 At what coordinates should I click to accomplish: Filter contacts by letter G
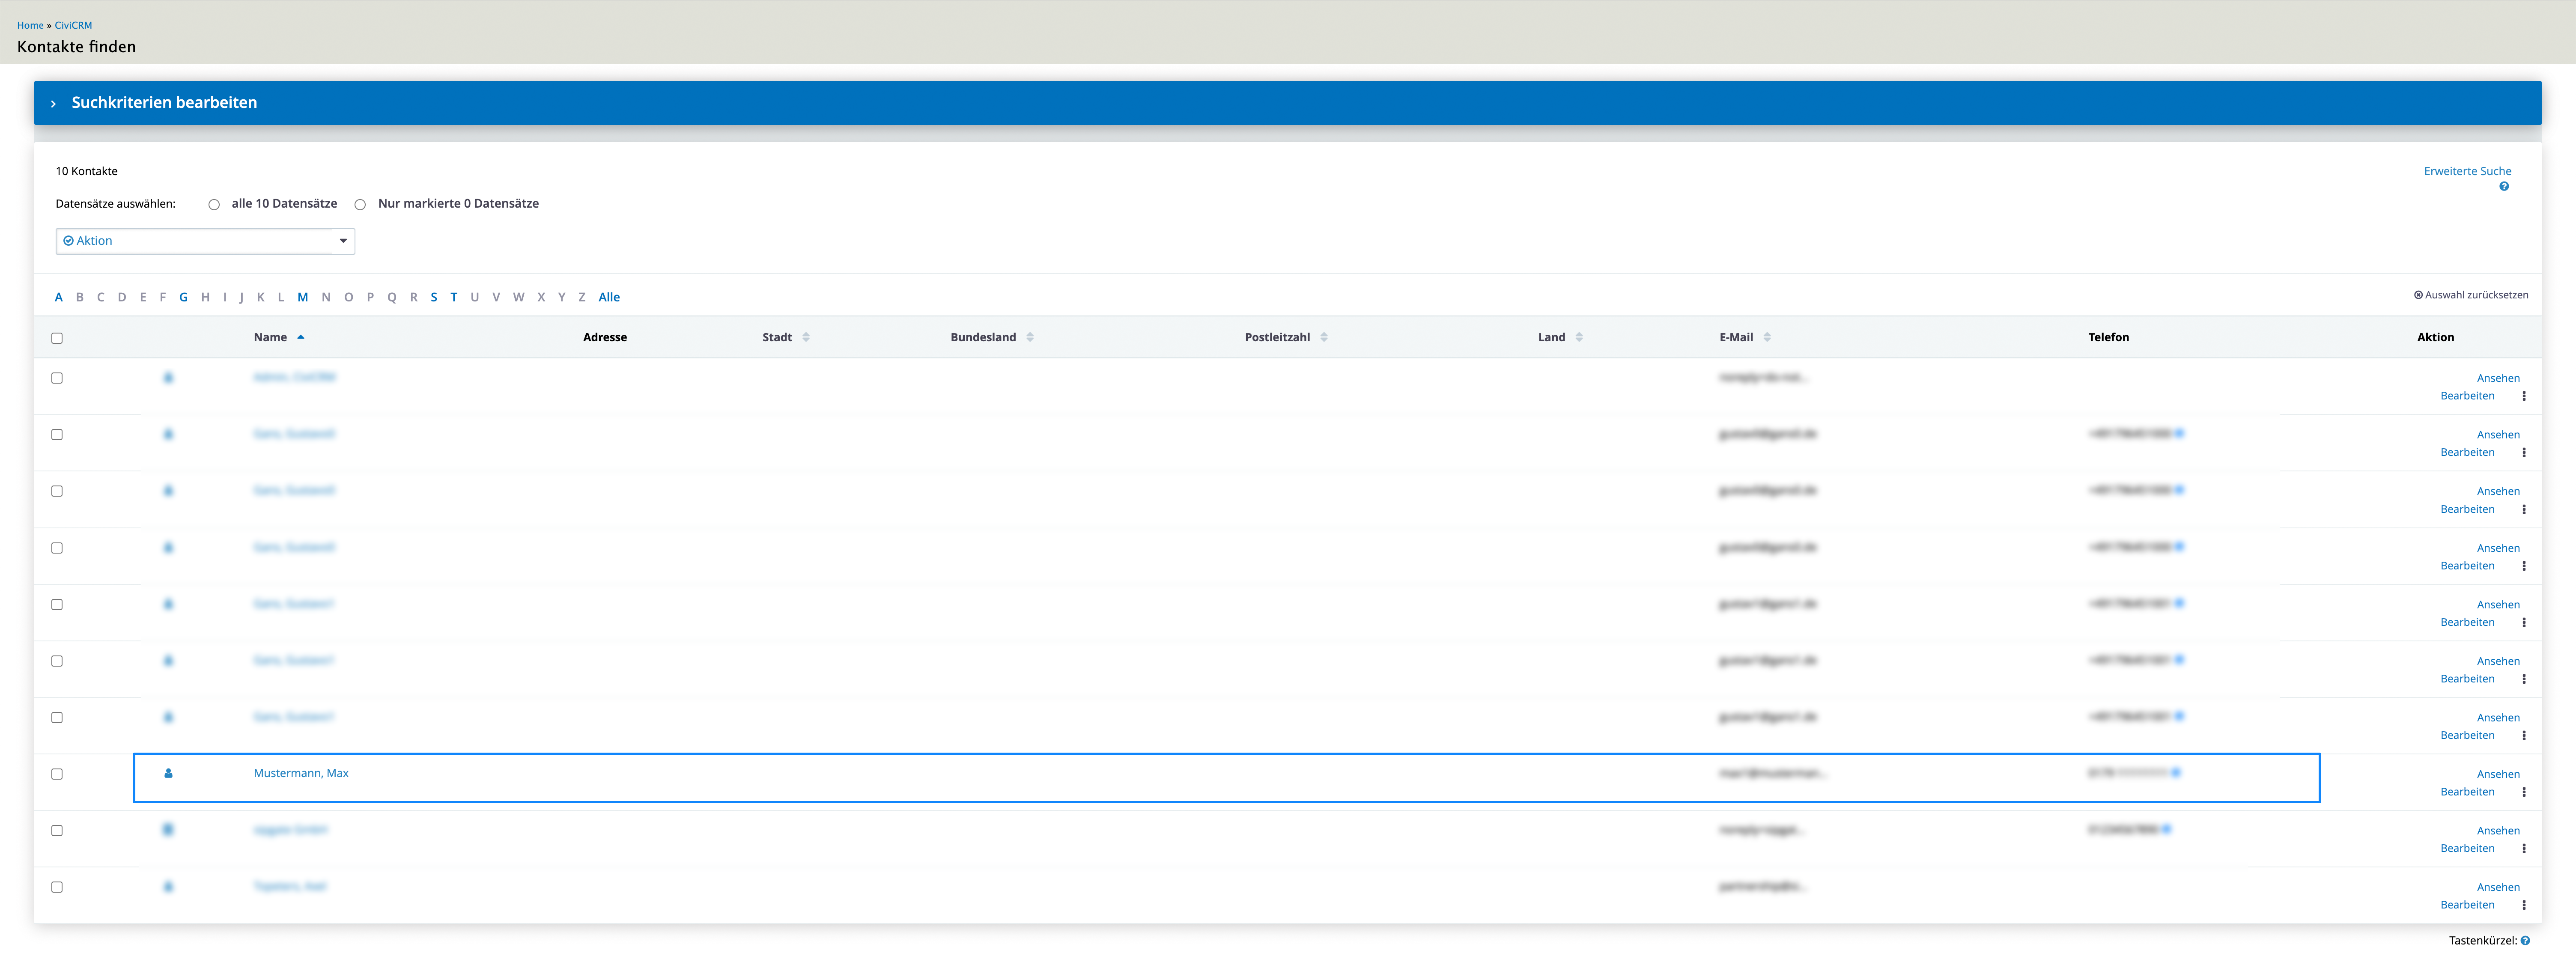point(183,297)
